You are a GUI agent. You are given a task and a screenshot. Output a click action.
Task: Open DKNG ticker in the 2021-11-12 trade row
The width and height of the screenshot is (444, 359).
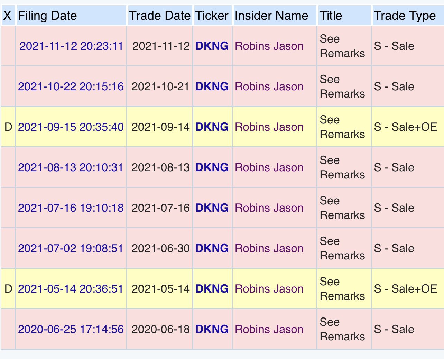pyautogui.click(x=212, y=46)
